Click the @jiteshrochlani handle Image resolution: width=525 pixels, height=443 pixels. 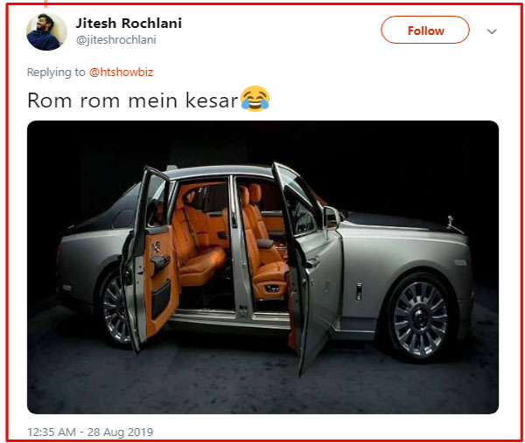116,40
